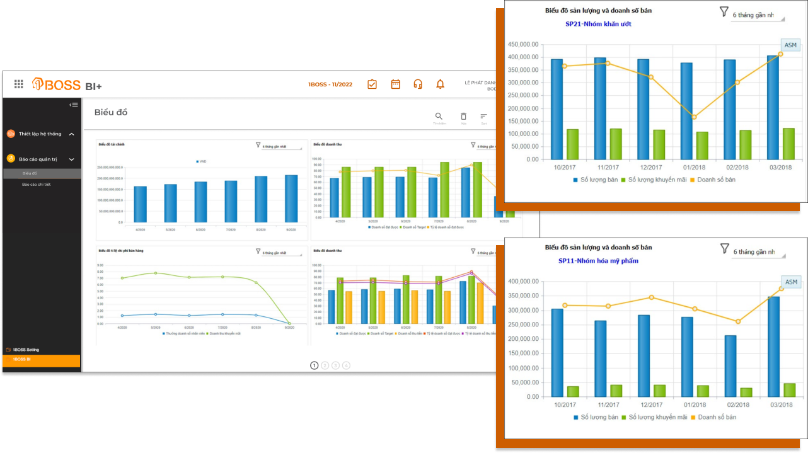
Task: Open the apps grid launcher
Action: coord(18,84)
